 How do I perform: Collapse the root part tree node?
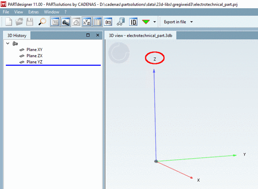point(8,43)
